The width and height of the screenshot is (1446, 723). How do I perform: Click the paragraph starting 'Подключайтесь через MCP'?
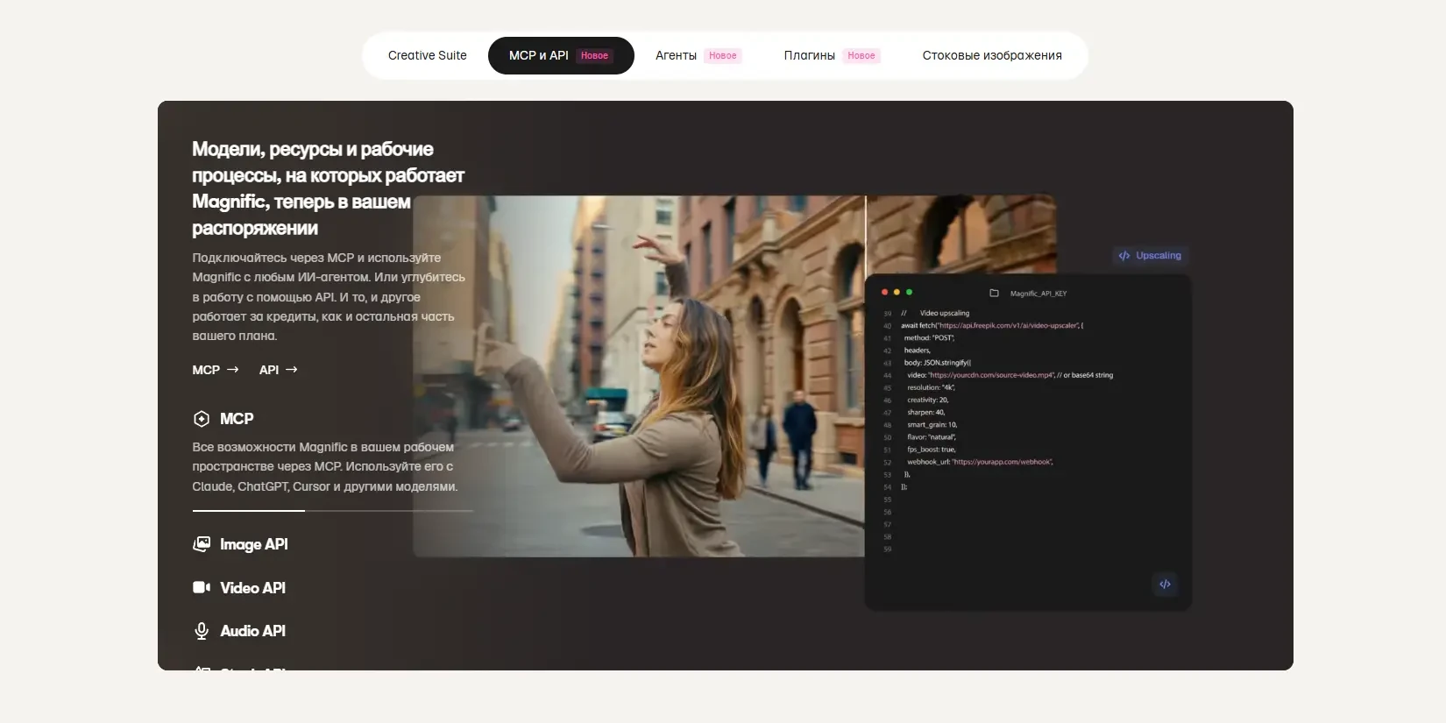pos(329,297)
